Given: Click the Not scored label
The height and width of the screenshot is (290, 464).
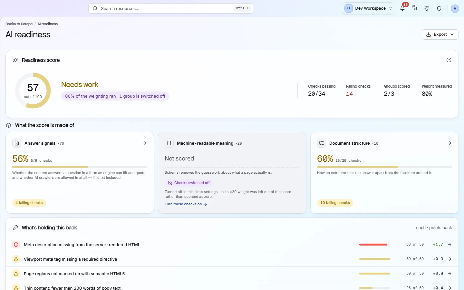Looking at the screenshot, I should pos(179,159).
